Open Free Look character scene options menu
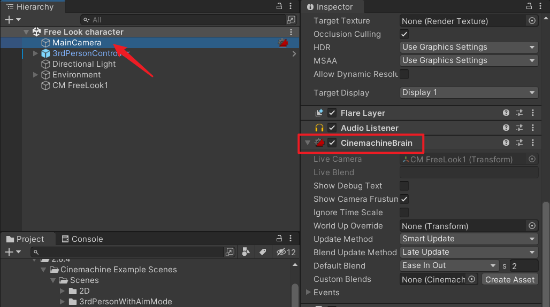550x307 pixels. pyautogui.click(x=291, y=32)
